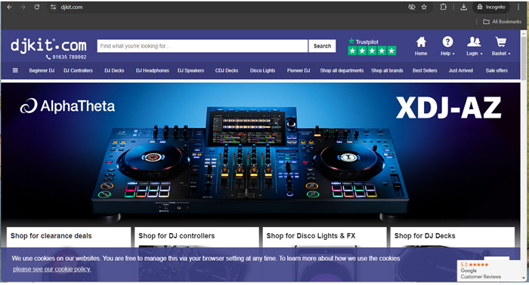Viewport: 529px width, 285px height.
Task: Open the browser extensions puzzle icon
Action: [x=444, y=7]
